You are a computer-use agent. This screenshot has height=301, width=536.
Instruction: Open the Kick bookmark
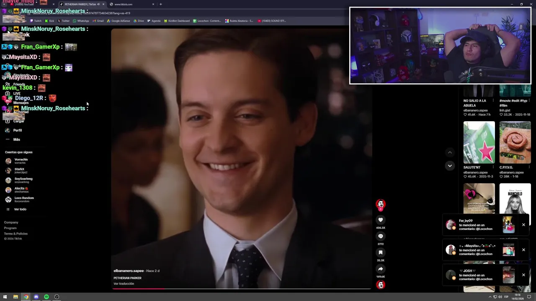[x=50, y=21]
